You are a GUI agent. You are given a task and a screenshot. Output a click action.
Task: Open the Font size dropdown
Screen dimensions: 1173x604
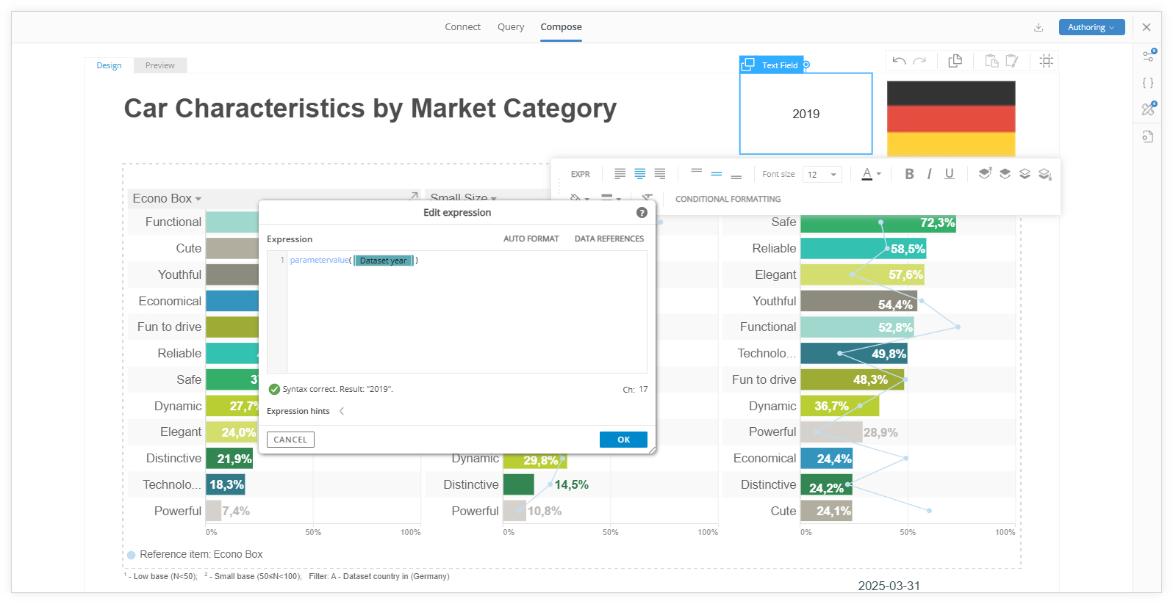(x=822, y=175)
